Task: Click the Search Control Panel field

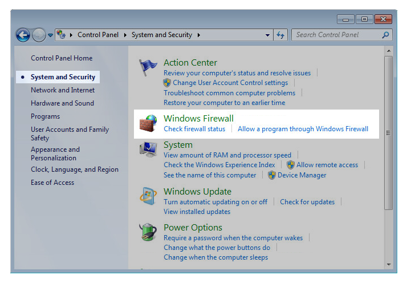Action: coord(341,35)
